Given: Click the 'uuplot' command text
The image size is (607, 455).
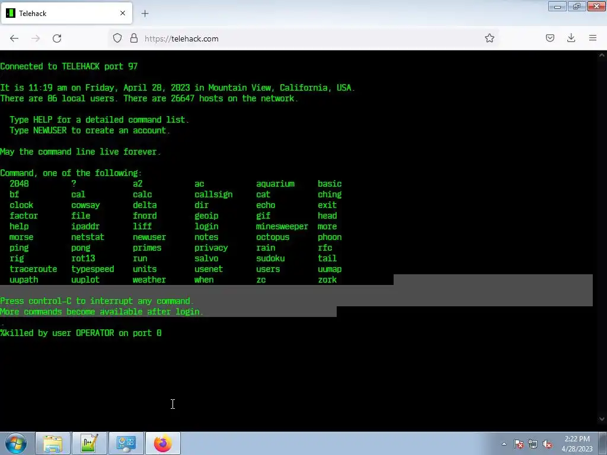Looking at the screenshot, I should (85, 280).
